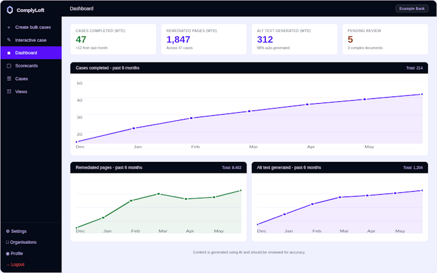Go to the Cases section
The image size is (437, 273).
(31, 78)
